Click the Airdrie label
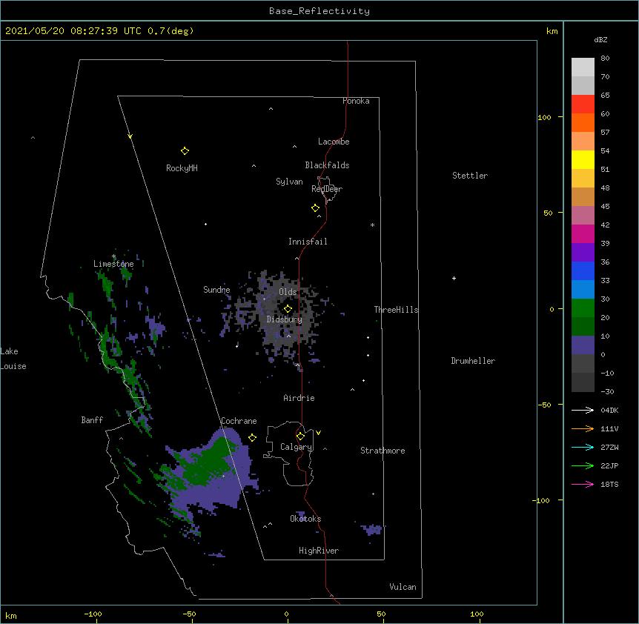639x624 pixels. pyautogui.click(x=299, y=398)
